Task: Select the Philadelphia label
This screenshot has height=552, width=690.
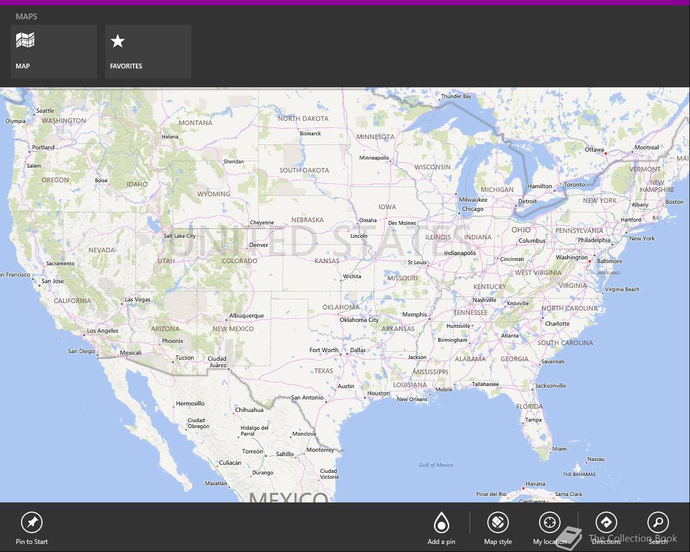Action: point(594,240)
